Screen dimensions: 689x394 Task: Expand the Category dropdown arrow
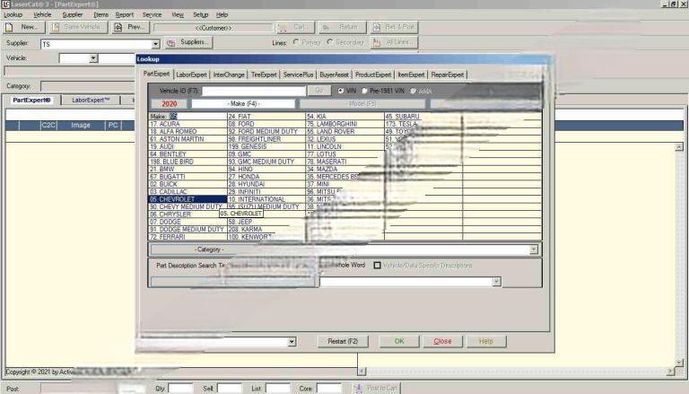(x=534, y=250)
